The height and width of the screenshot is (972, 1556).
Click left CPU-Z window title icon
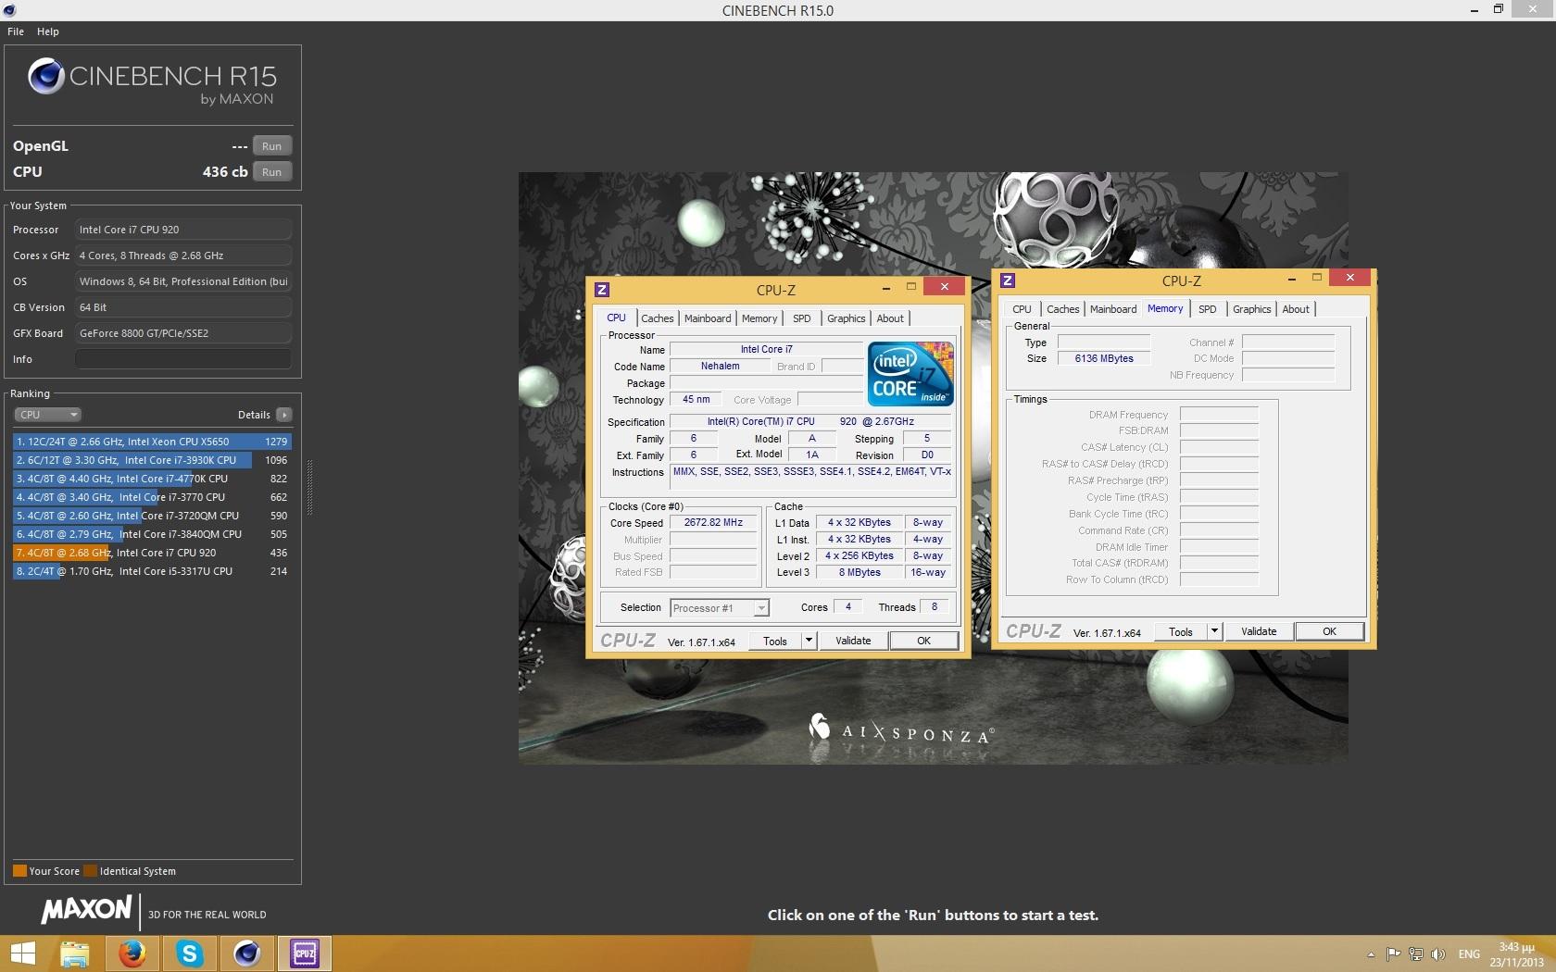[602, 289]
